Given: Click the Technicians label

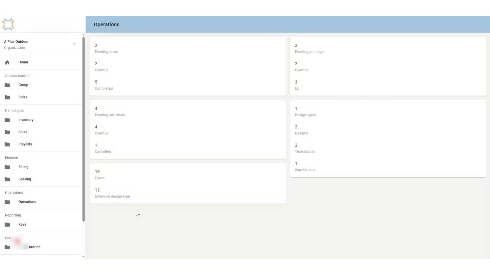Looking at the screenshot, I should [x=305, y=152].
